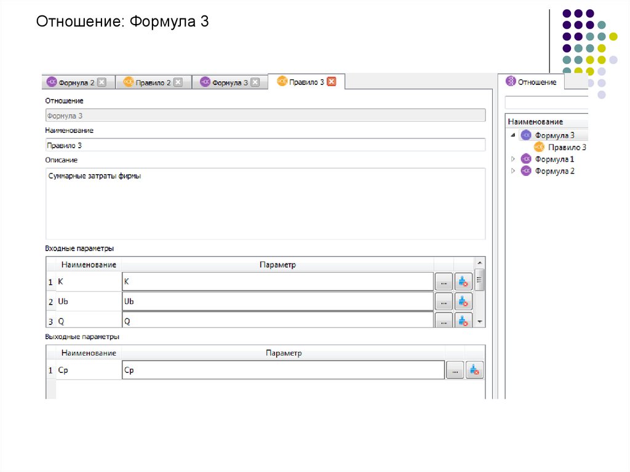The image size is (630, 472).
Task: Select Формула 3 in the tree
Action: (x=554, y=135)
